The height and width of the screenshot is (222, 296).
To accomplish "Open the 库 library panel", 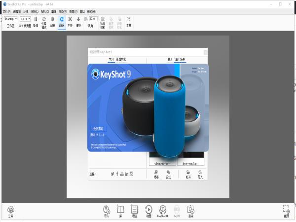I will [x=120, y=212].
